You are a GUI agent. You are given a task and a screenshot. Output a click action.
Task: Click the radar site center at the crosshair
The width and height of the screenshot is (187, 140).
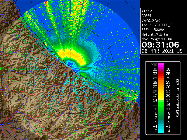70,70
